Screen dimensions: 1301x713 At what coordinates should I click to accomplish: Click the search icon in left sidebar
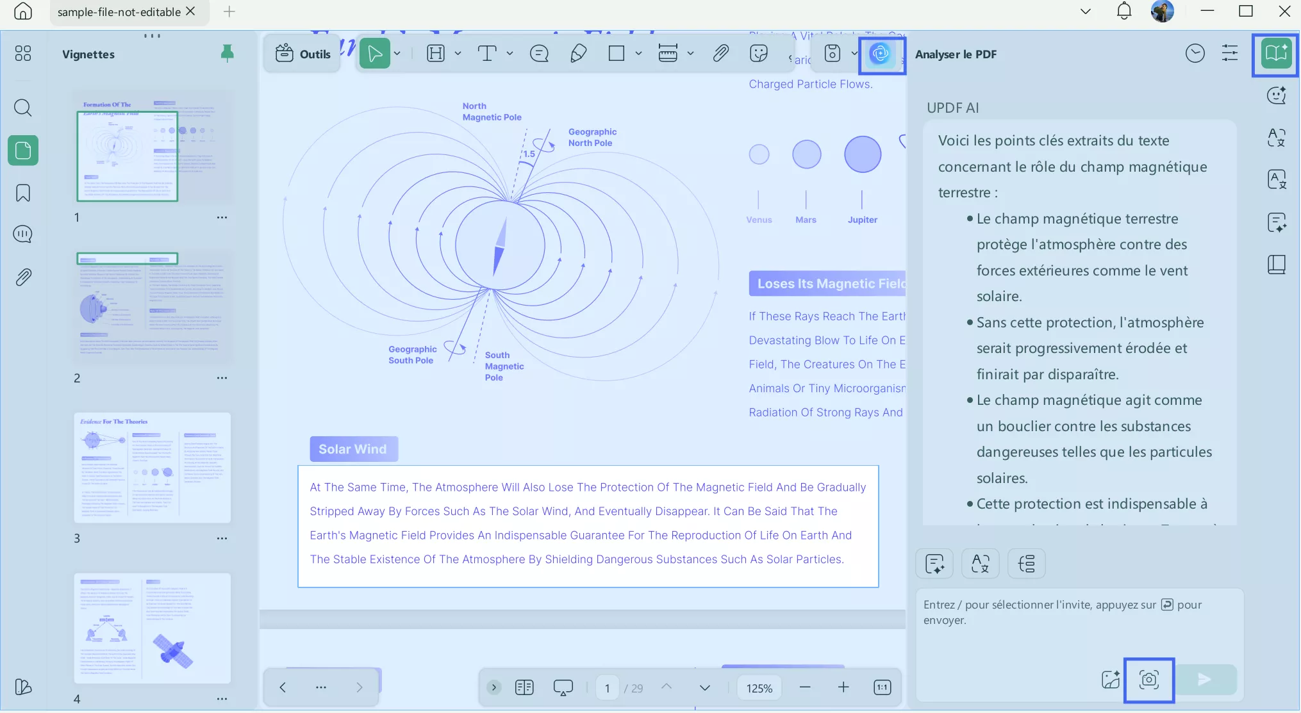tap(23, 108)
